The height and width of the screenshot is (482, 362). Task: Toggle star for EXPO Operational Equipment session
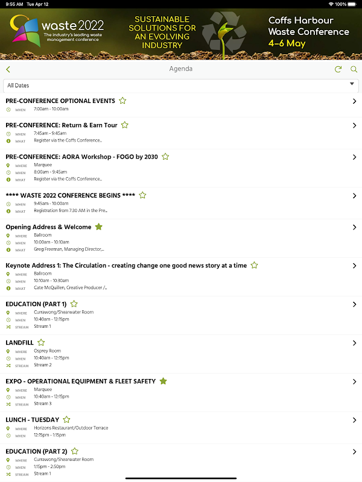[163, 381]
